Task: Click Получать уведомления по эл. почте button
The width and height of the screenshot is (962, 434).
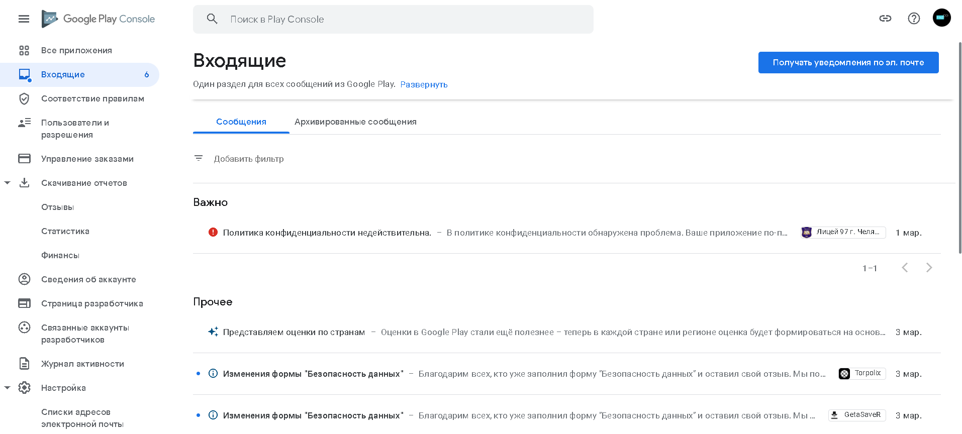Action: pyautogui.click(x=848, y=62)
